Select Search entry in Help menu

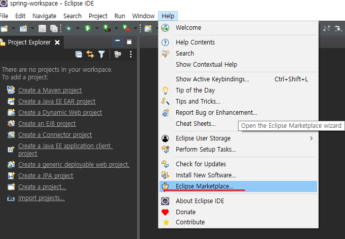click(239, 54)
